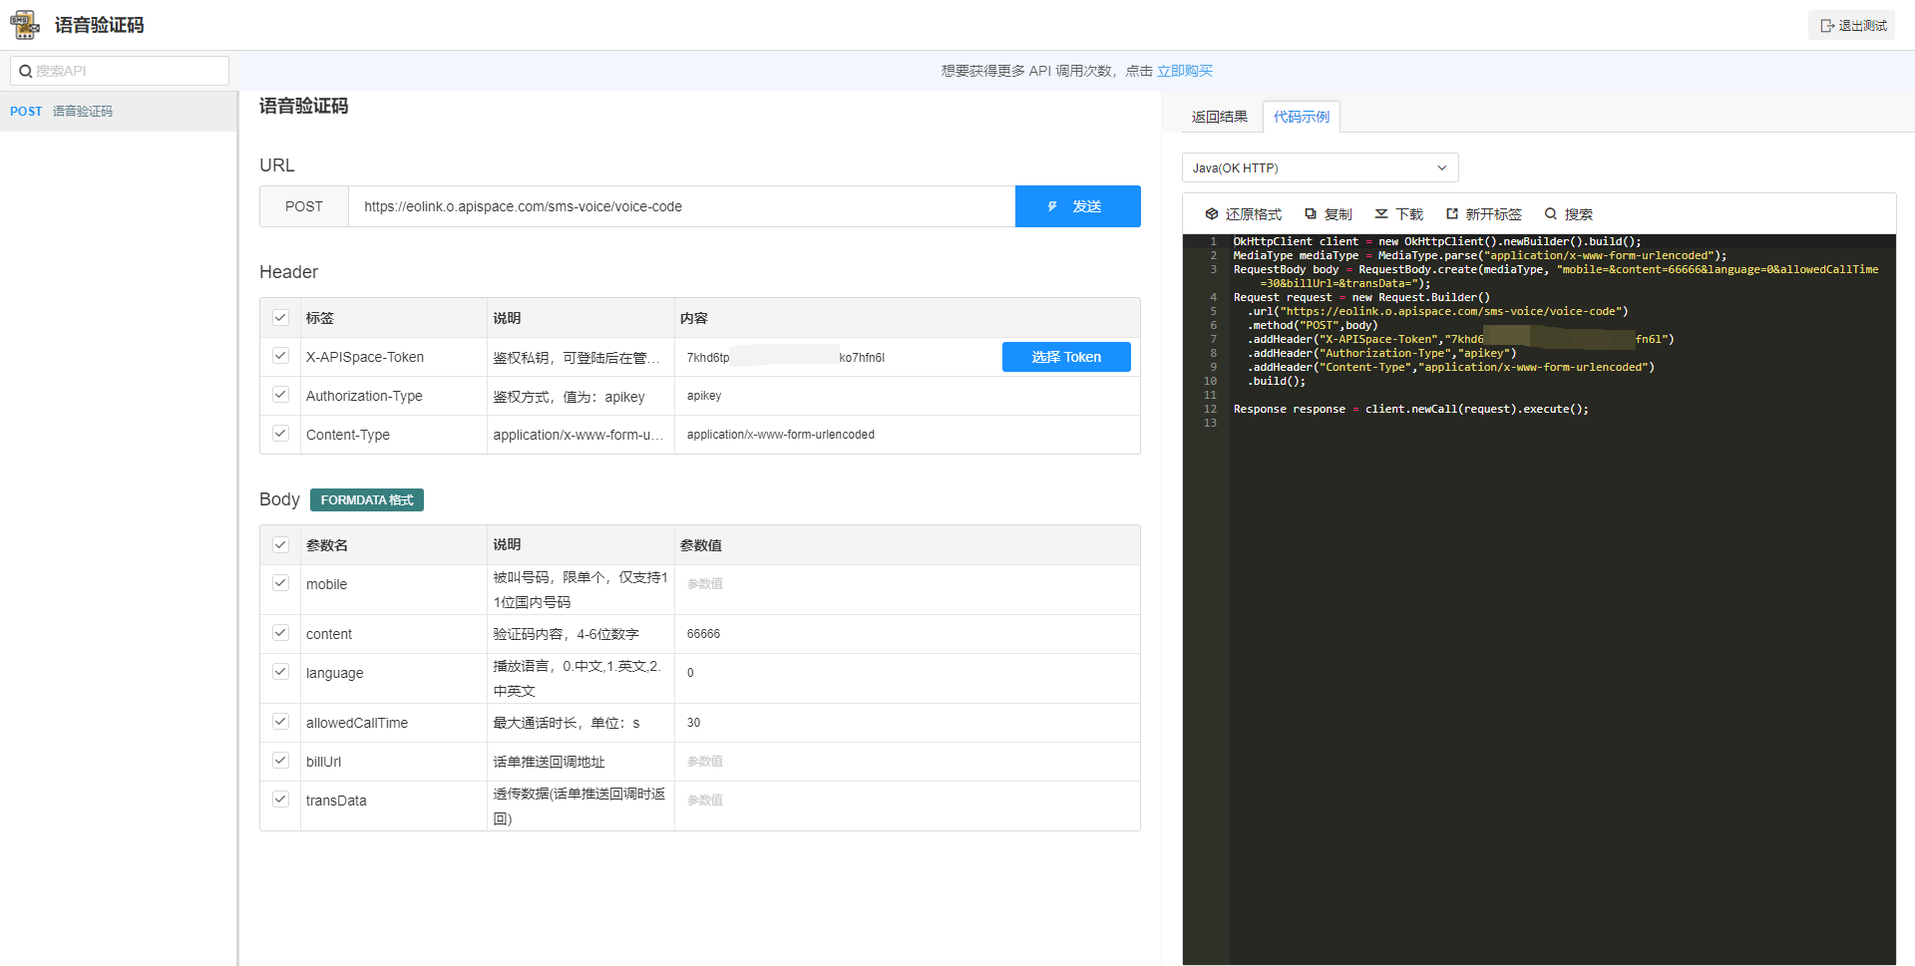This screenshot has width=1915, height=966.
Task: Toggle the transData parameter checkbox
Action: pyautogui.click(x=280, y=800)
